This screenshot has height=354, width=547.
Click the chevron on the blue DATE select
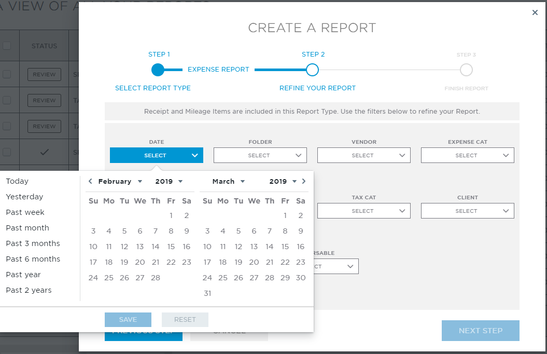(195, 155)
